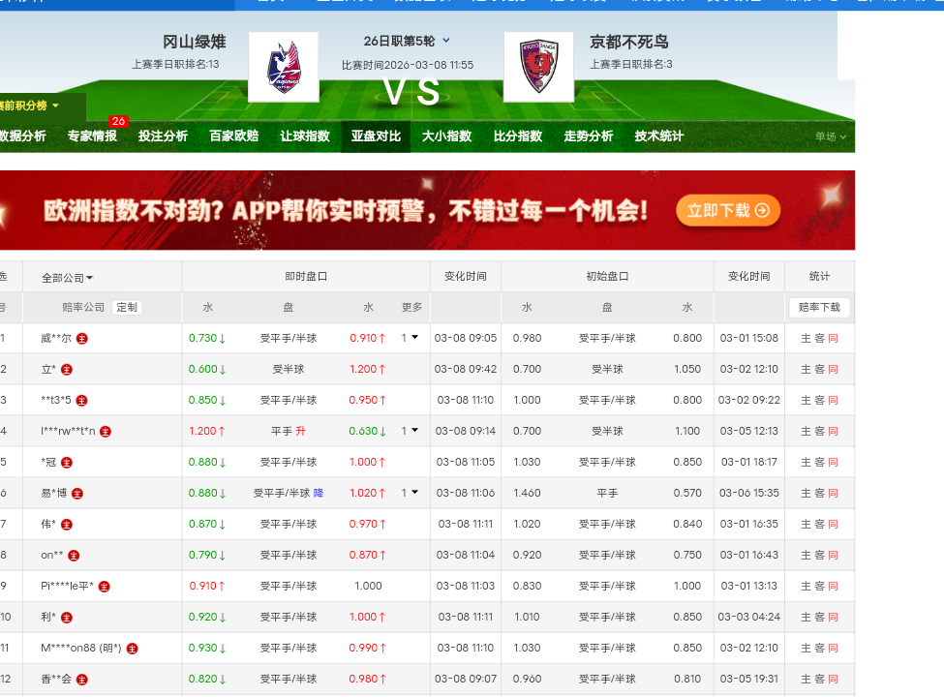The height and width of the screenshot is (697, 944).
Task: Click the red 主 icon beside 易*博
Action: [77, 494]
